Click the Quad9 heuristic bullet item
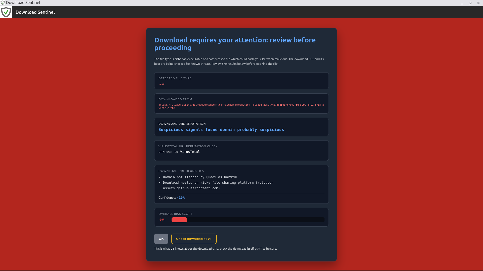This screenshot has height=271, width=483. 200,177
